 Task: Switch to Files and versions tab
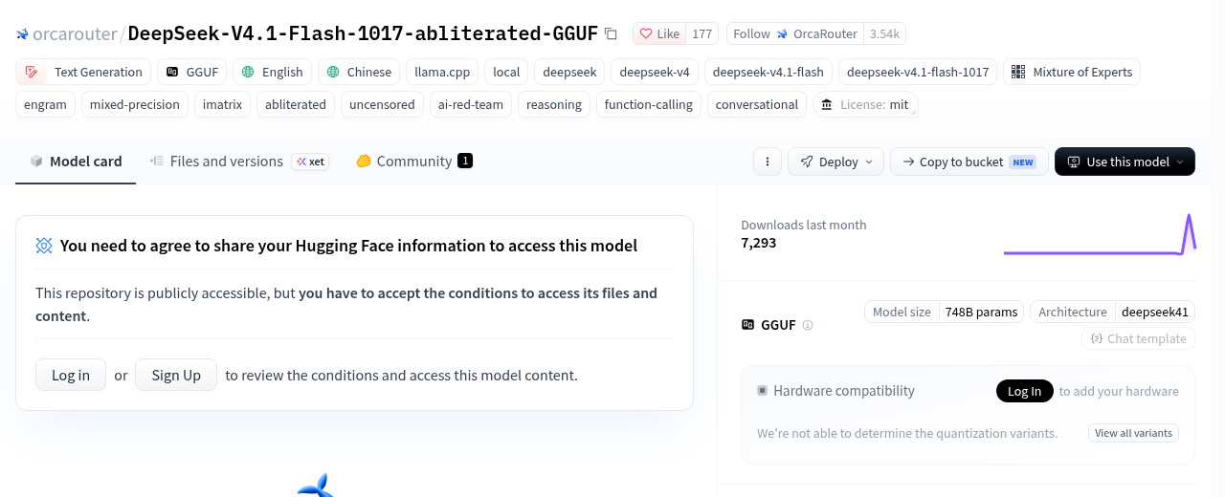point(239,161)
